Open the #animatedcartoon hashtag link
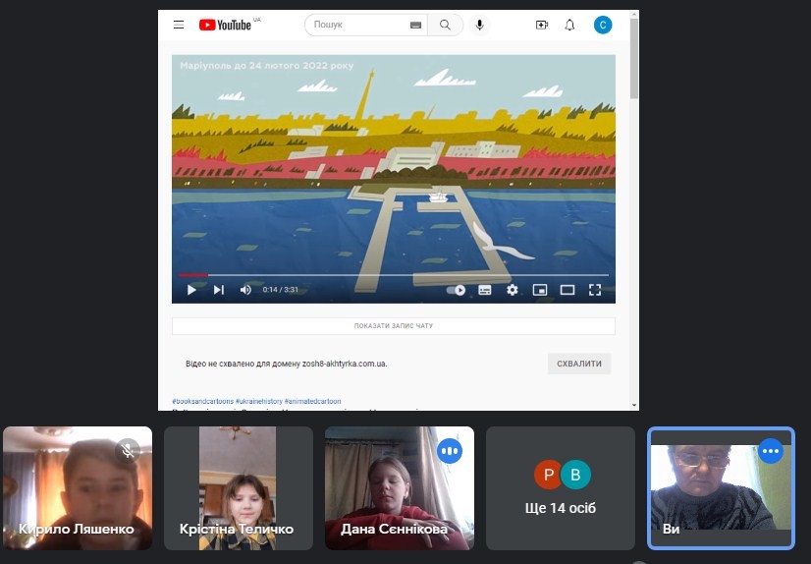 [313, 401]
